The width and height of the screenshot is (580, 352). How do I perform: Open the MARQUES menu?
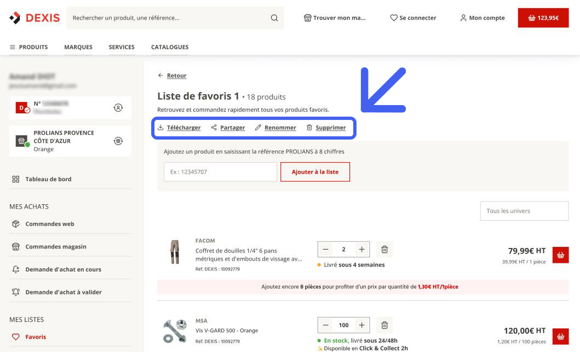[78, 47]
